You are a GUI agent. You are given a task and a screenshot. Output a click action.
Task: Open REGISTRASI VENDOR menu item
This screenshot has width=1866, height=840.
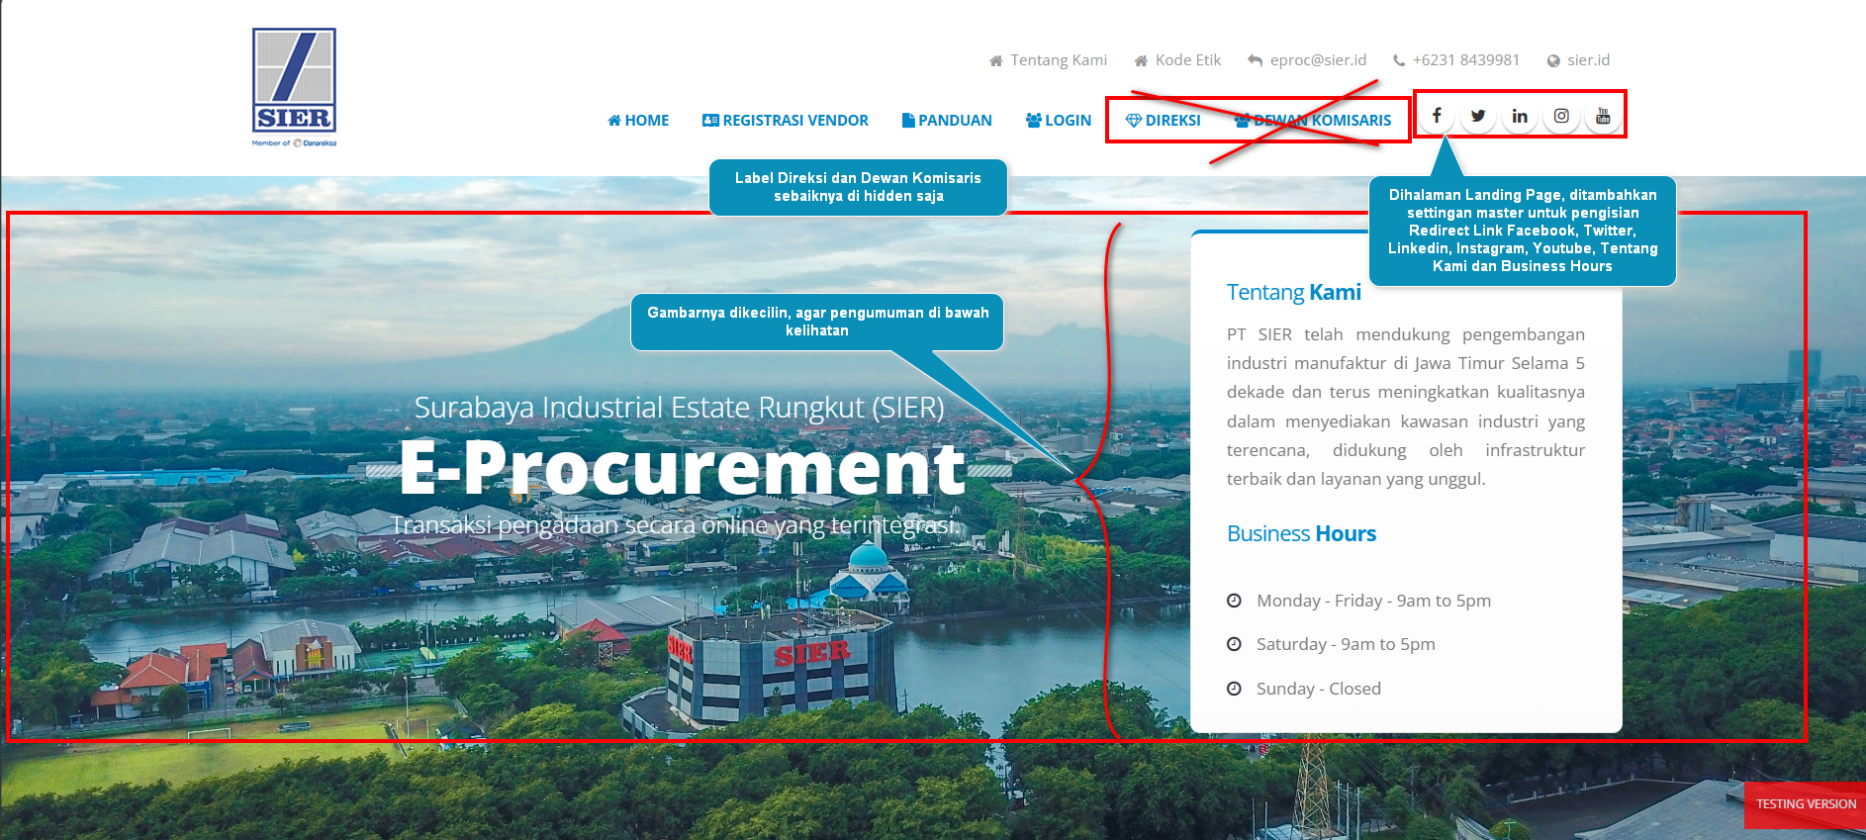tap(786, 121)
